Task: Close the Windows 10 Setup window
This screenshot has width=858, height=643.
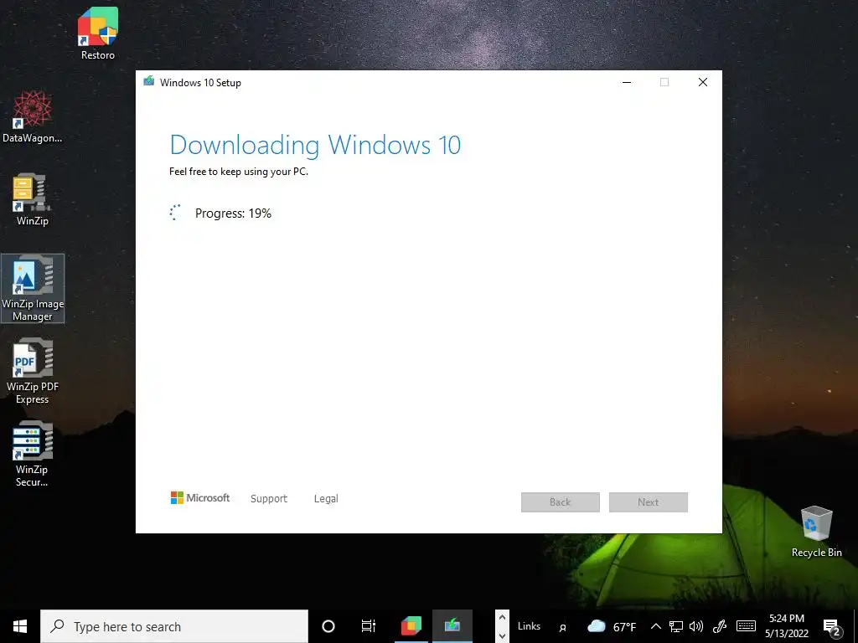Action: pyautogui.click(x=703, y=82)
